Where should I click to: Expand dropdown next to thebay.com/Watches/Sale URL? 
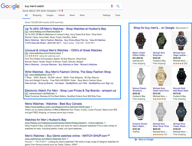(62, 32)
